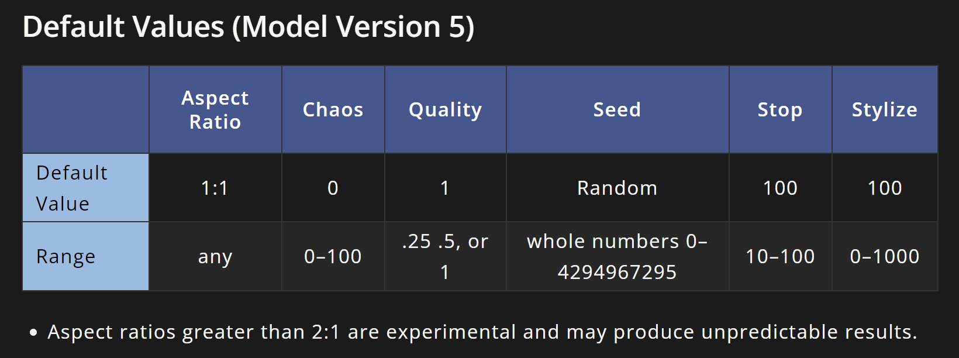Select the Aspect Ratio column header
959x358 pixels.
tap(215, 109)
